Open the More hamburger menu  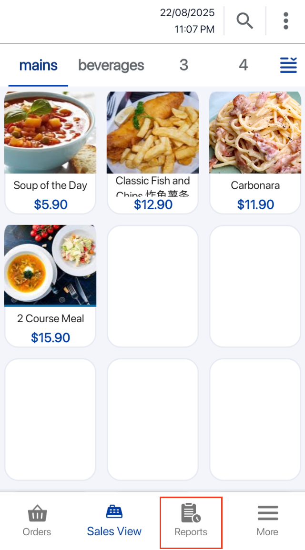(267, 513)
